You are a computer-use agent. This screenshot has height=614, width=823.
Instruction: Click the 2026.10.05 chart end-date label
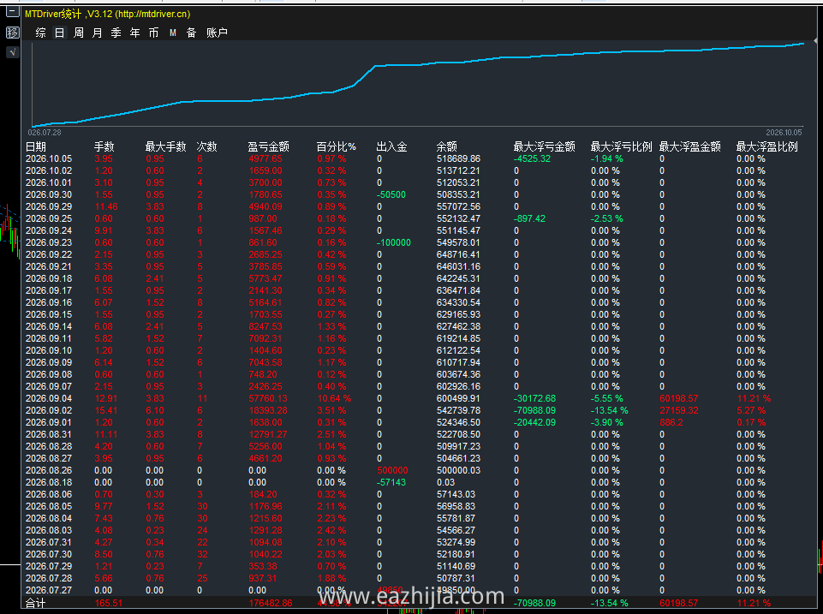coord(784,133)
